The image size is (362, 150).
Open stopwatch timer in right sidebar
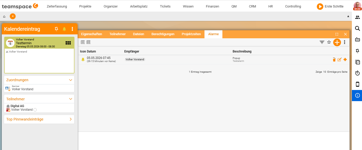(357, 73)
